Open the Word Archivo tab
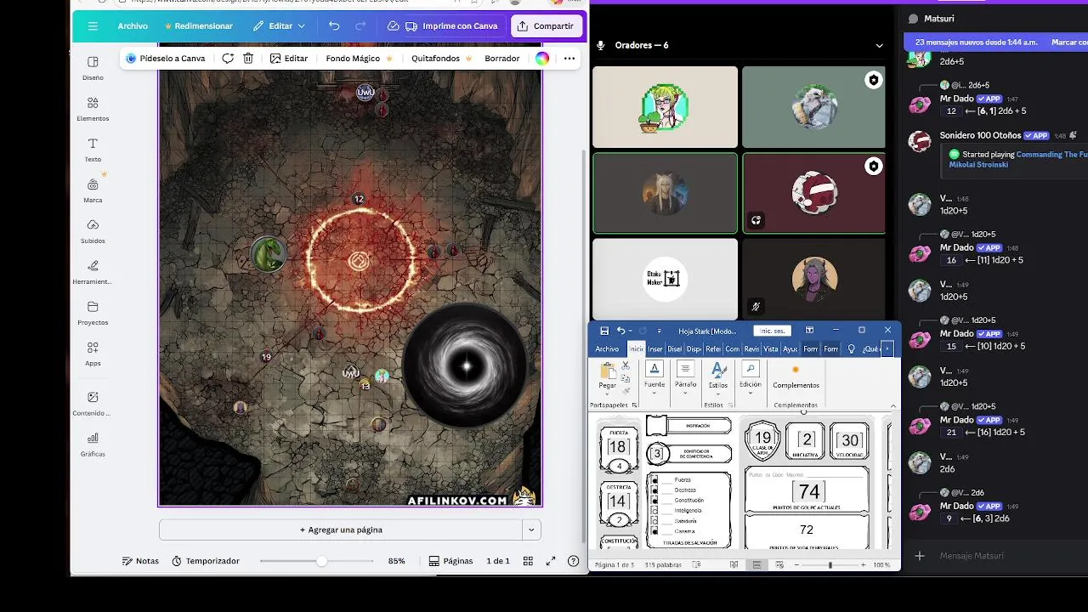 pyautogui.click(x=607, y=349)
